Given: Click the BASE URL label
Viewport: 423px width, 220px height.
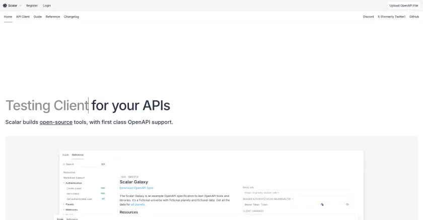Looking at the screenshot, I should coord(248,187).
